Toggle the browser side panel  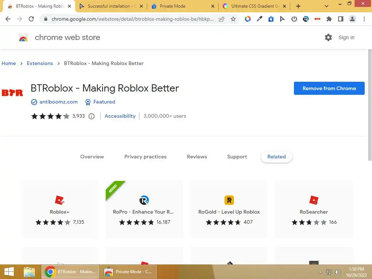pyautogui.click(x=341, y=19)
